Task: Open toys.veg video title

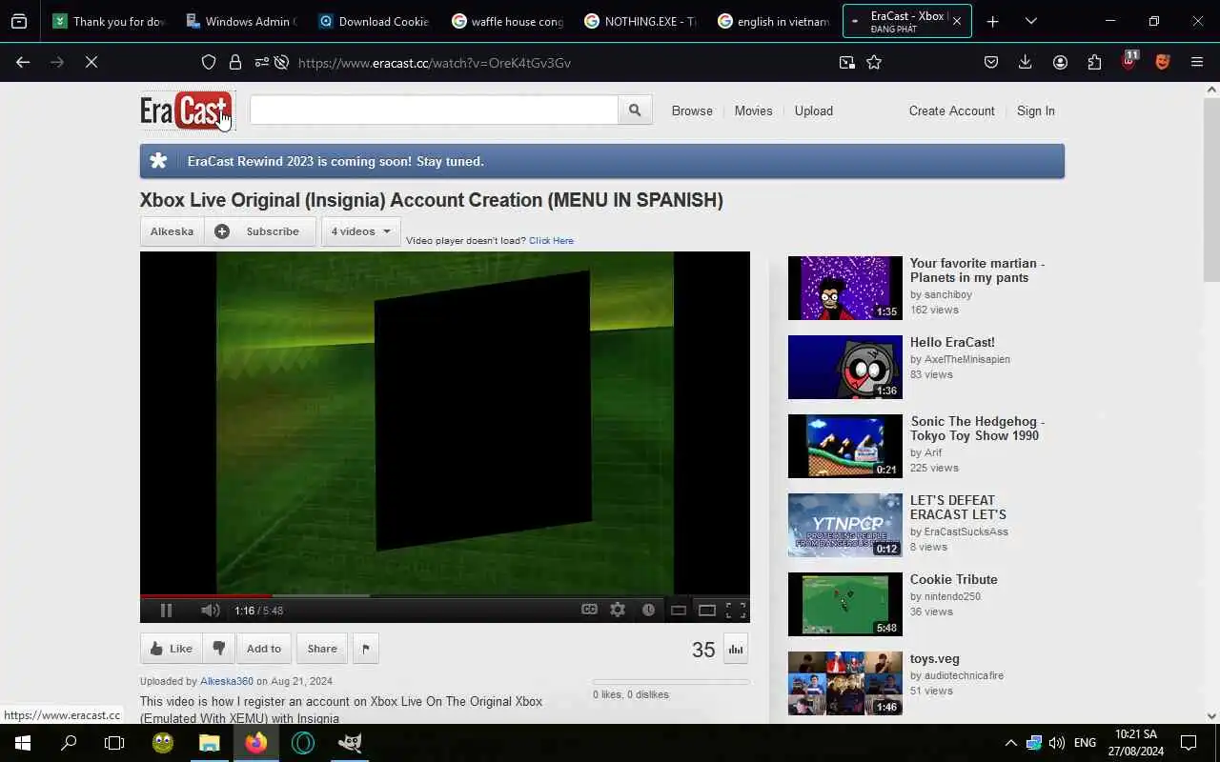Action: coord(934,658)
